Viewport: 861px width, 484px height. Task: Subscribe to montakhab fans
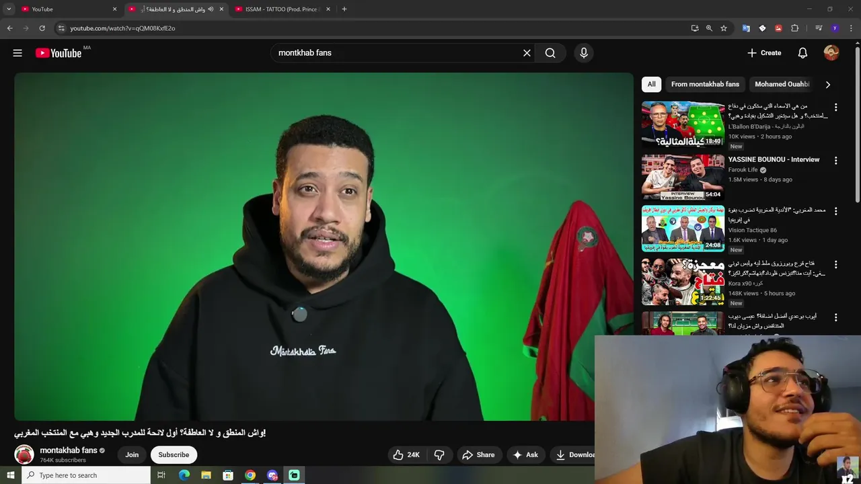point(174,455)
